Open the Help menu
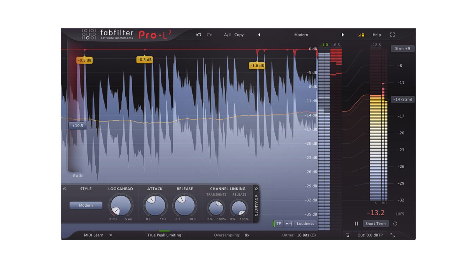The height and width of the screenshot is (261, 474). (x=377, y=35)
